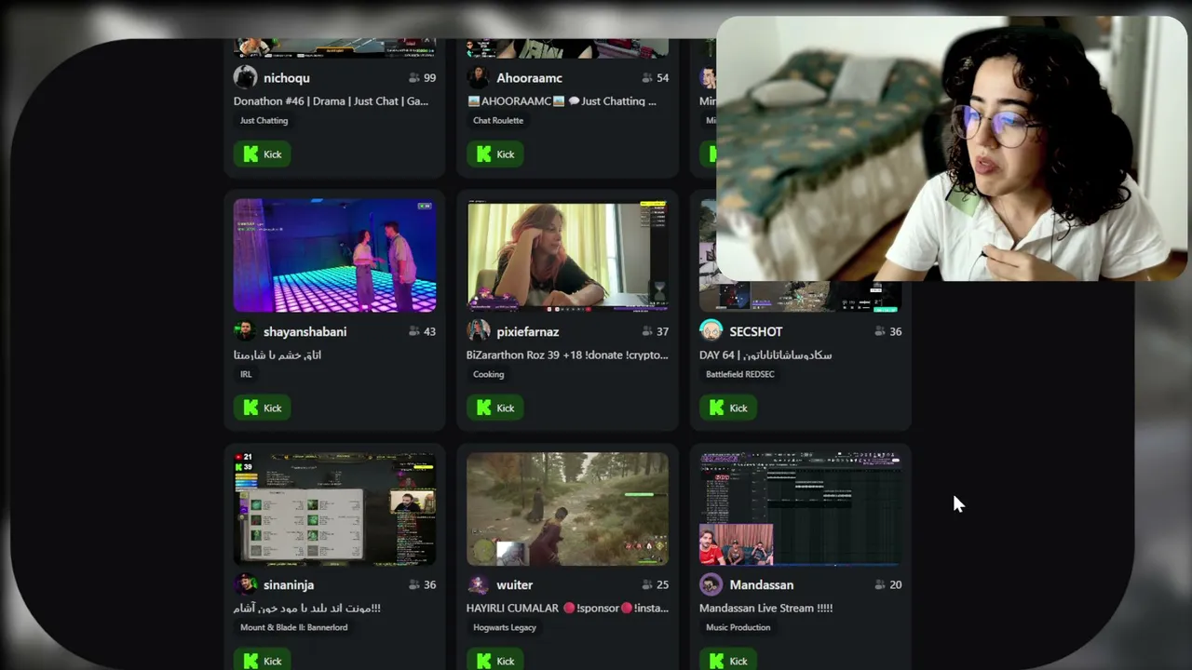Select the Hogwarts Legacy category tag

(x=505, y=627)
